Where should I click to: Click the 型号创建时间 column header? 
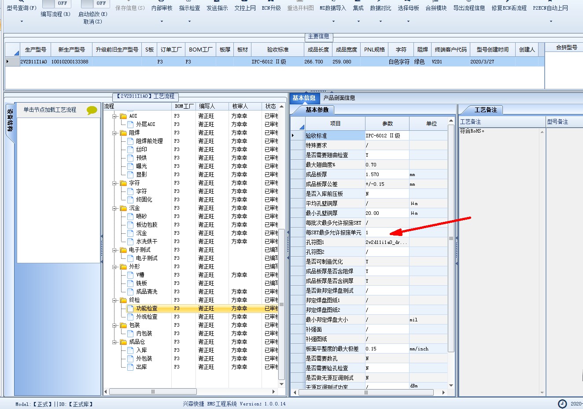(492, 50)
